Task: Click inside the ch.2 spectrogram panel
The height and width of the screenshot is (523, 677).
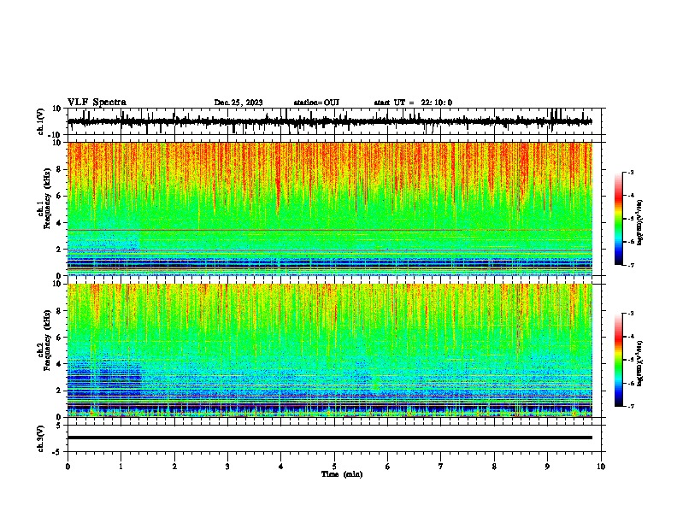Action: click(x=330, y=350)
